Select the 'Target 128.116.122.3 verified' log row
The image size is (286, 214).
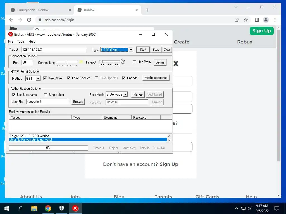[88, 136]
